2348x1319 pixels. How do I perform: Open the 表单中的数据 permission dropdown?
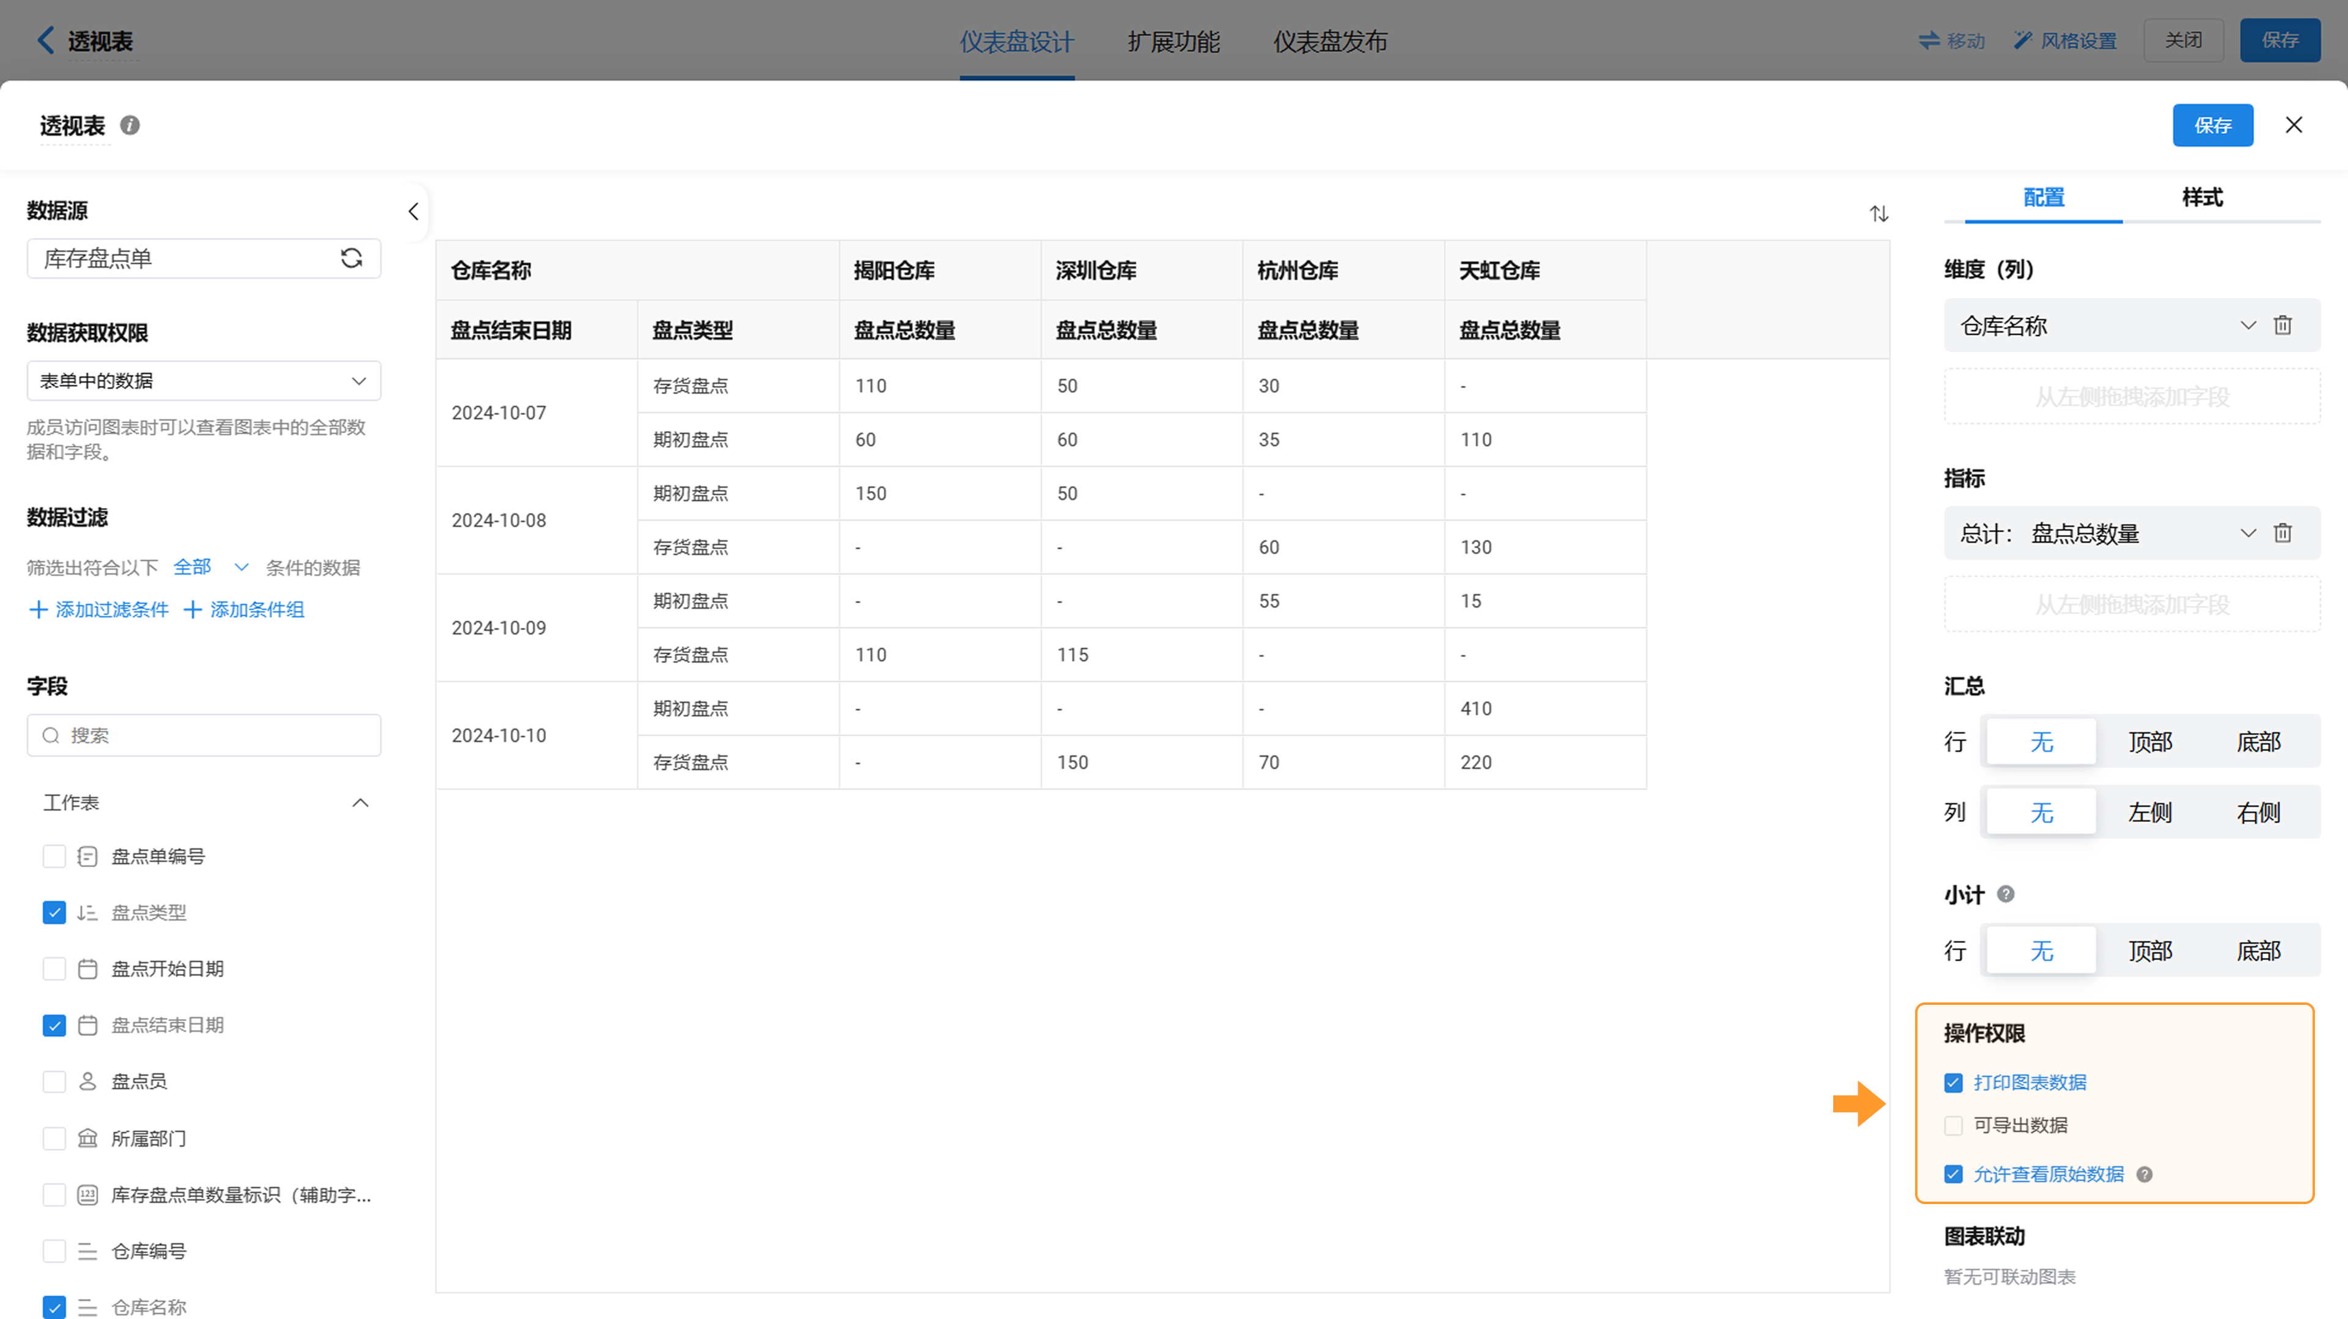coord(204,381)
